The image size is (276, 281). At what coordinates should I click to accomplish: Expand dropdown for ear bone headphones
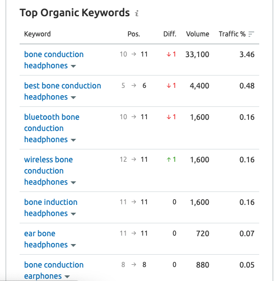[x=73, y=245]
